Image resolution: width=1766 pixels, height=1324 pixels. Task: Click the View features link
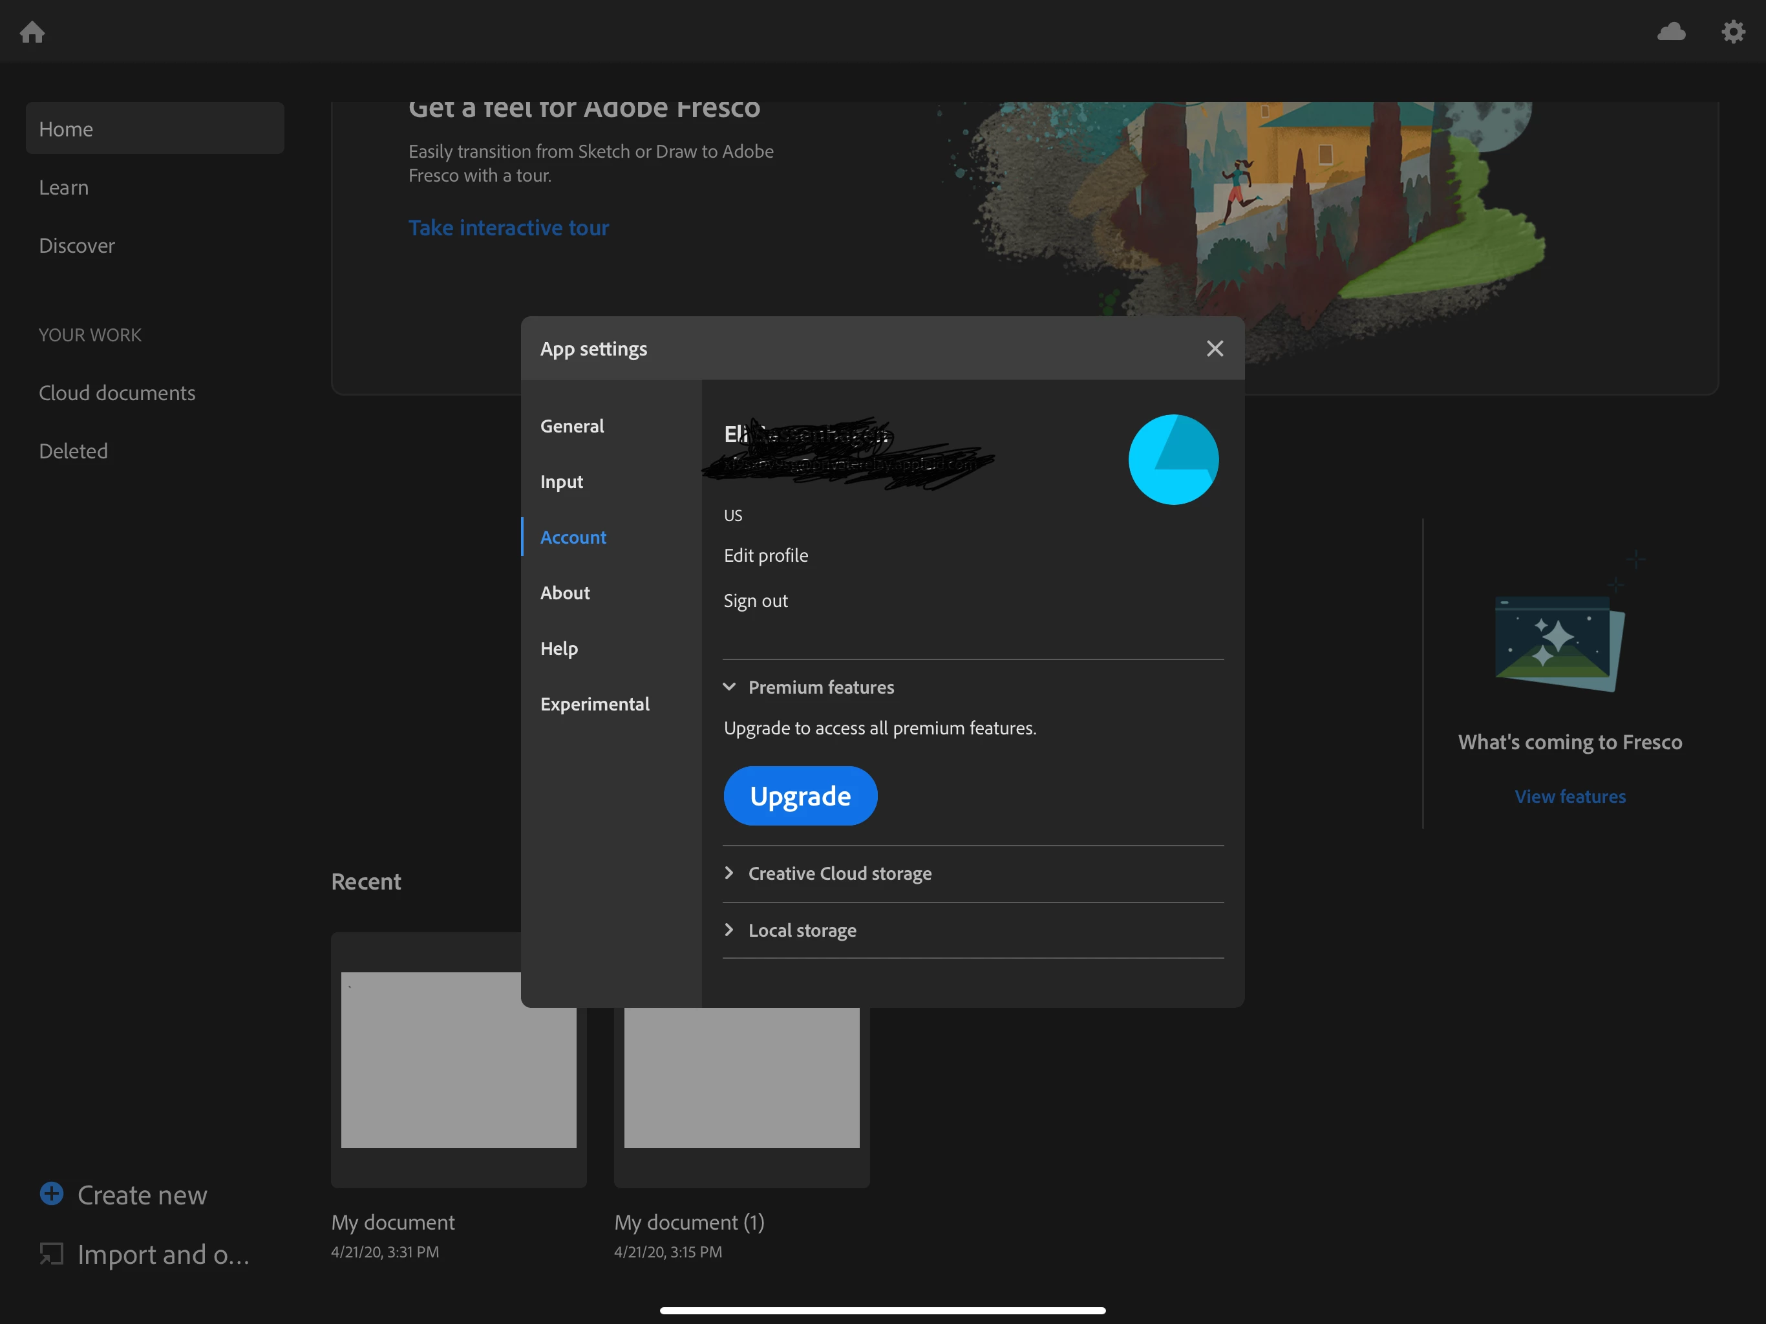[1569, 796]
